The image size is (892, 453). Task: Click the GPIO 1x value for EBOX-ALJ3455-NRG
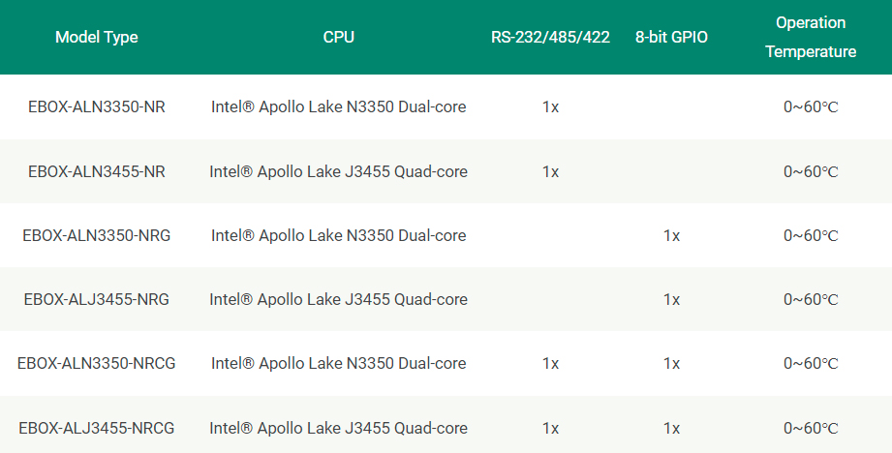671,299
